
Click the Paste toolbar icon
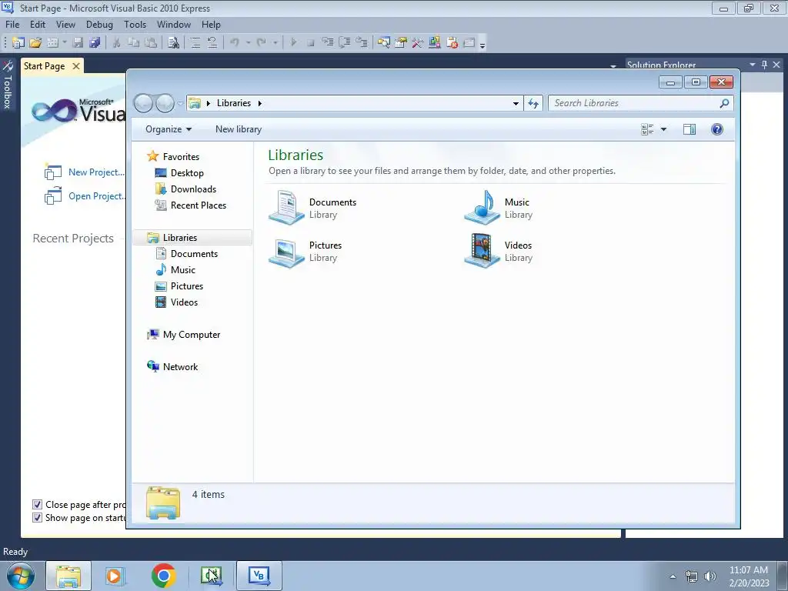pos(151,43)
